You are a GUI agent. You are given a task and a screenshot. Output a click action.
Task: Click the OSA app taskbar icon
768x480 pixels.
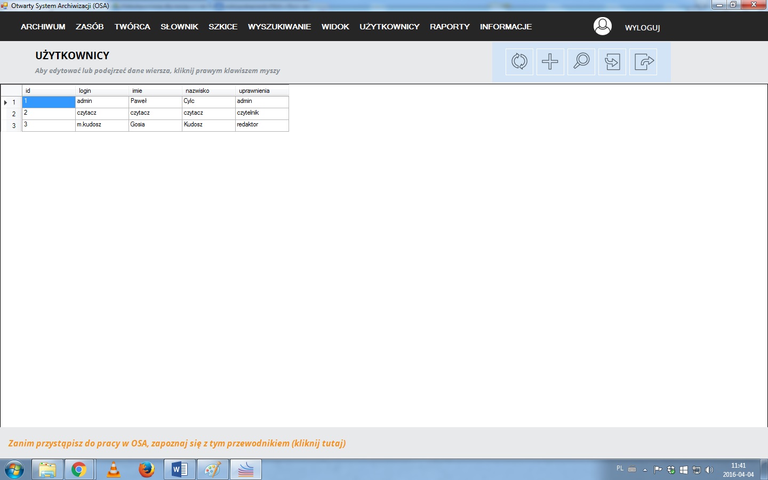pos(246,470)
